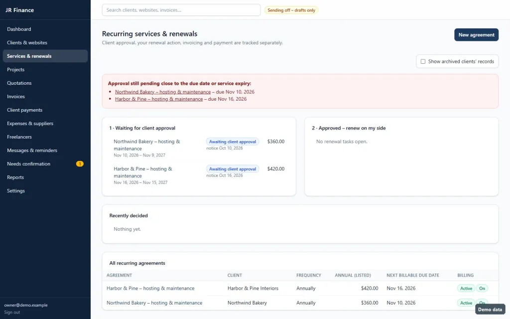Open Northwind Bakery alert link due Nov 10
The height and width of the screenshot is (319, 510).
tap(163, 92)
